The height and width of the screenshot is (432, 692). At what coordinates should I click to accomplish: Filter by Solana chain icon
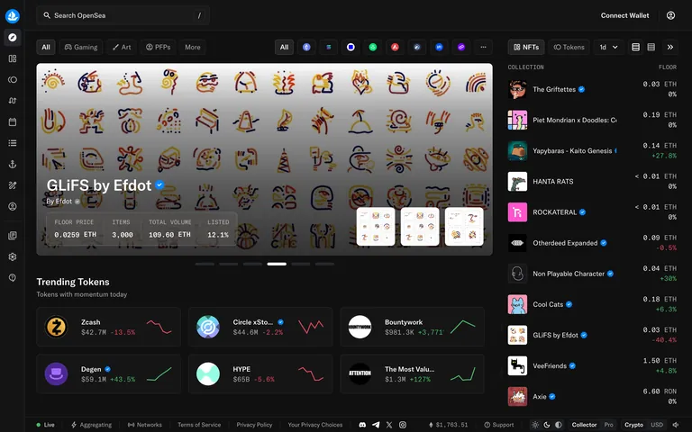click(x=328, y=47)
